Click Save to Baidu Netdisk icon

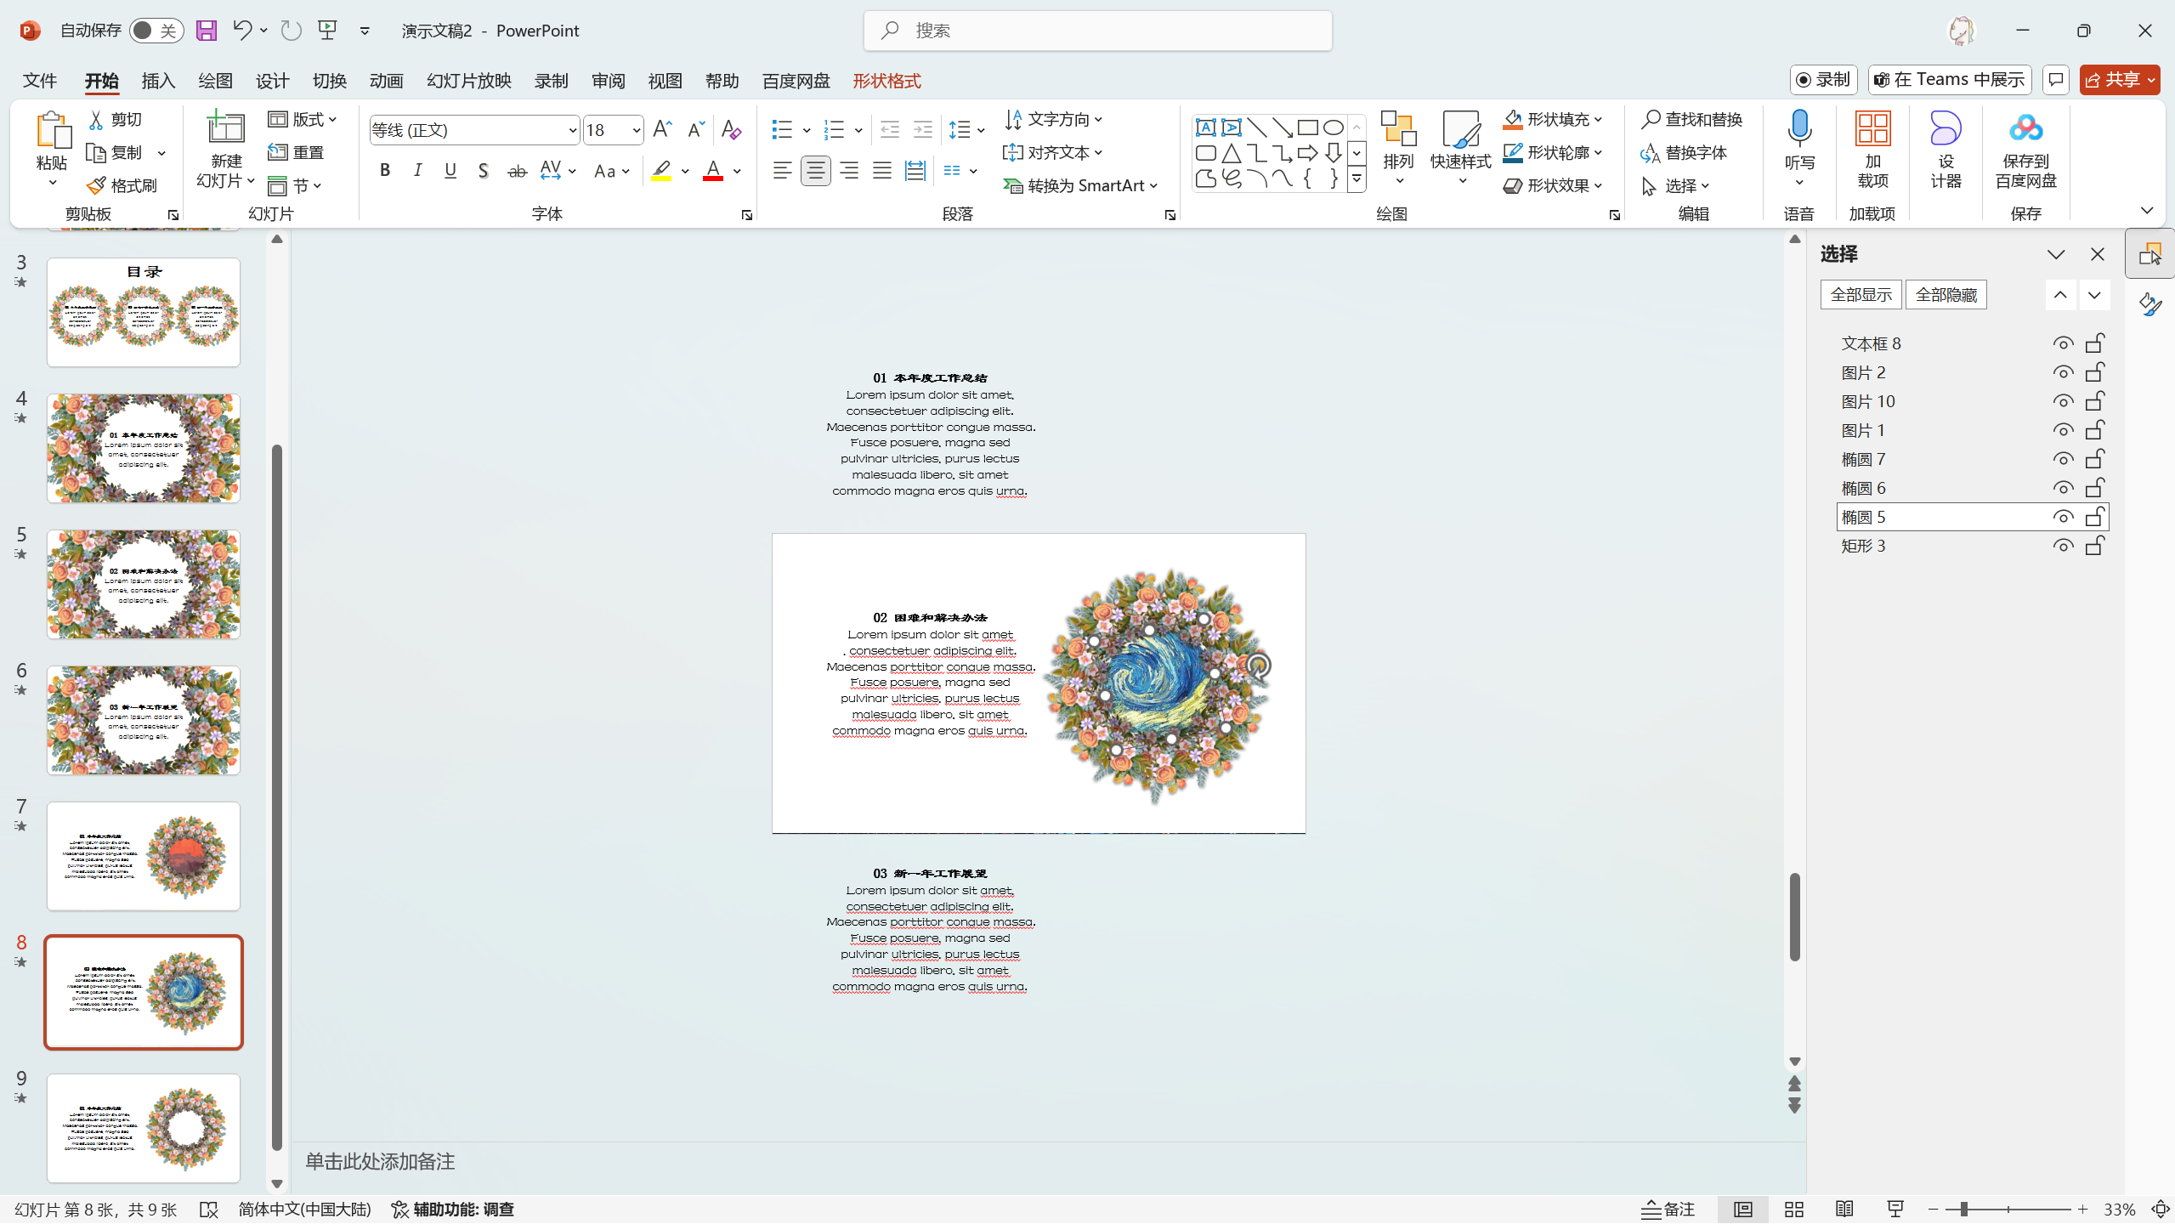click(x=2025, y=129)
